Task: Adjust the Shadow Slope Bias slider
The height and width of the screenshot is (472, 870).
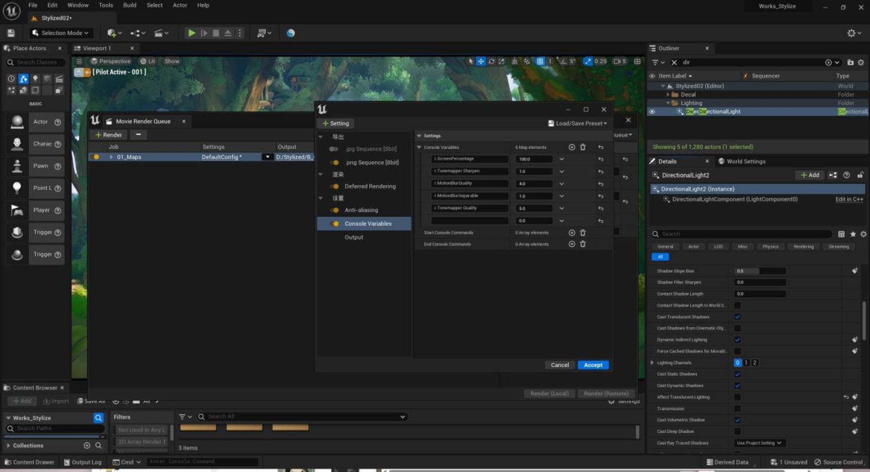Action: pyautogui.click(x=760, y=271)
